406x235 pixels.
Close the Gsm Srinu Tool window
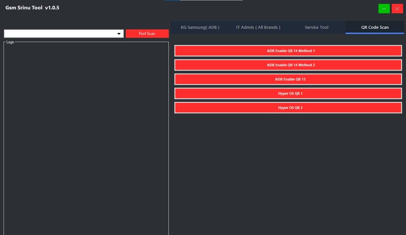(397, 8)
